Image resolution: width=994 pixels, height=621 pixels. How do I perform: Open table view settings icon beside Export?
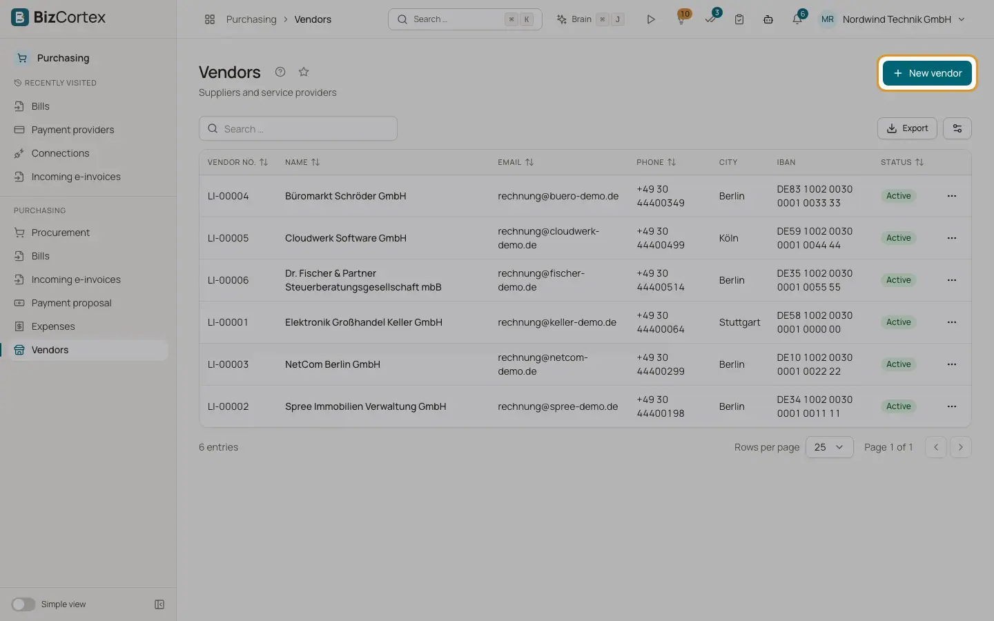[957, 128]
